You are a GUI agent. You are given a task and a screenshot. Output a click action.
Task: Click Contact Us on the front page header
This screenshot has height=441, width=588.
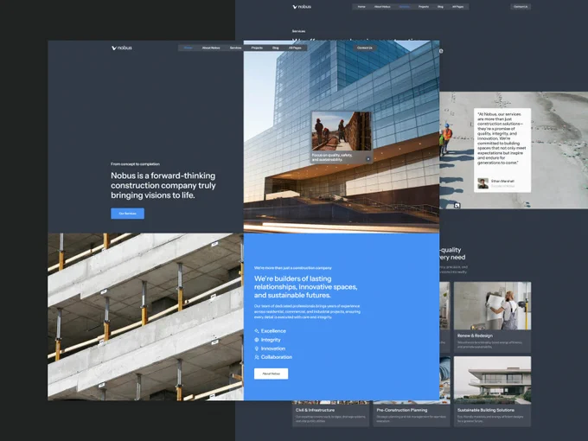coord(365,48)
